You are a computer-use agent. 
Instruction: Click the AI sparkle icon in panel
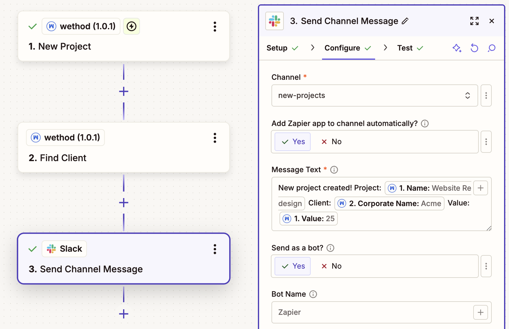click(457, 48)
